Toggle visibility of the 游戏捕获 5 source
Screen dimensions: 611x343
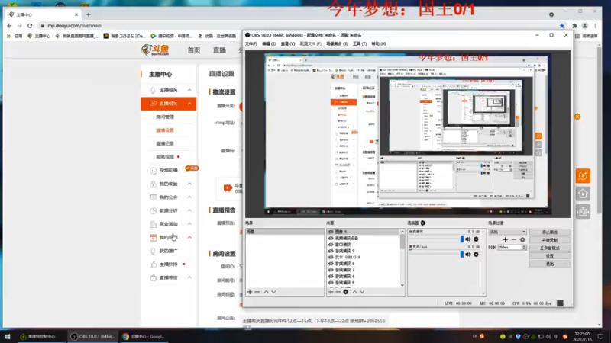click(x=331, y=283)
